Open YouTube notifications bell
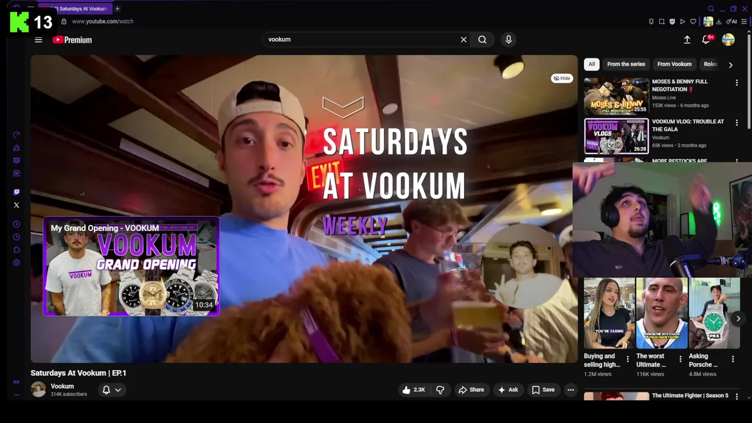Image resolution: width=752 pixels, height=423 pixels. [x=707, y=39]
